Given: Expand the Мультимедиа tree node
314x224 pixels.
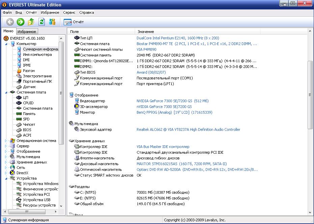Looking at the screenshot, I should 6,157.
